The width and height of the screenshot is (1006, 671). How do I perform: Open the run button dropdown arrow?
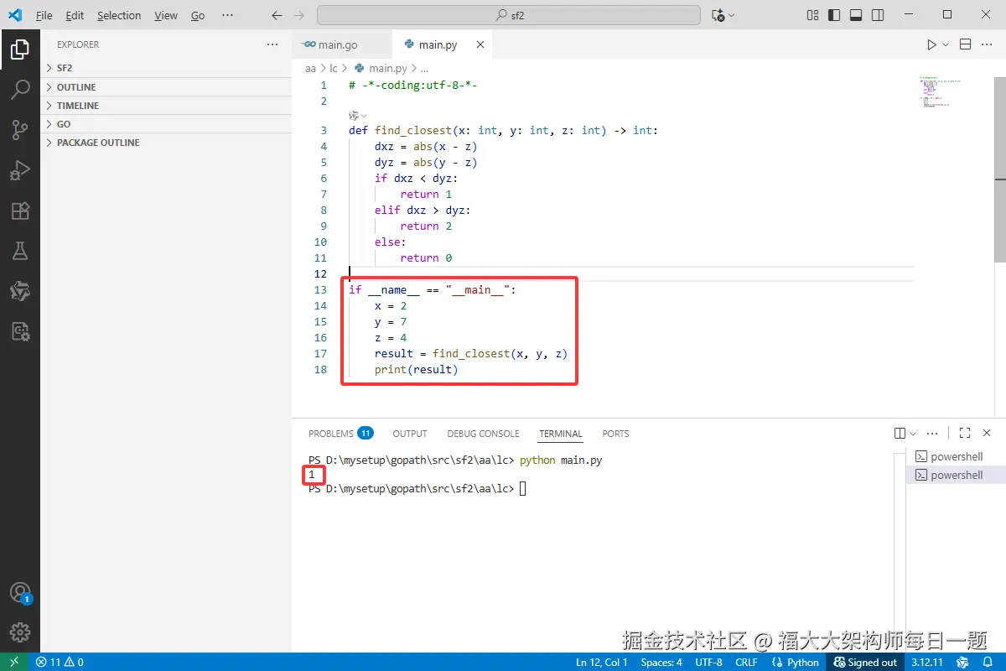[x=946, y=44]
